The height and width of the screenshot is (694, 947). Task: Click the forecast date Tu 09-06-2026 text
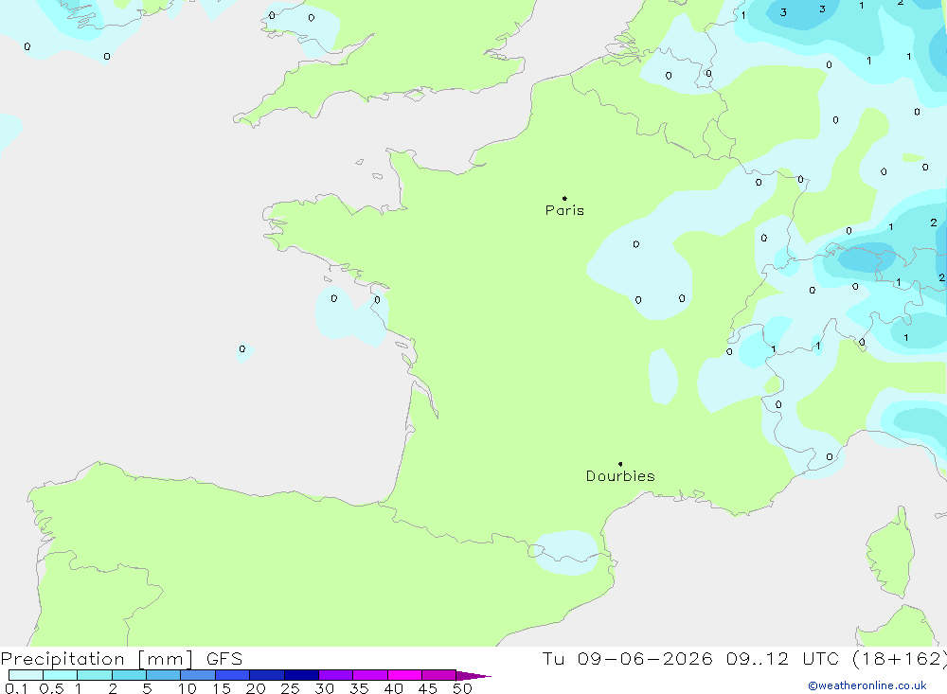[627, 658]
